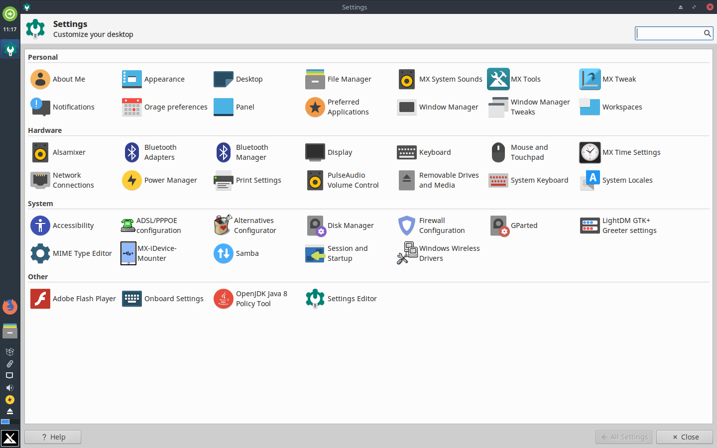The height and width of the screenshot is (448, 717).
Task: Open Power Manager settings
Action: [160, 180]
